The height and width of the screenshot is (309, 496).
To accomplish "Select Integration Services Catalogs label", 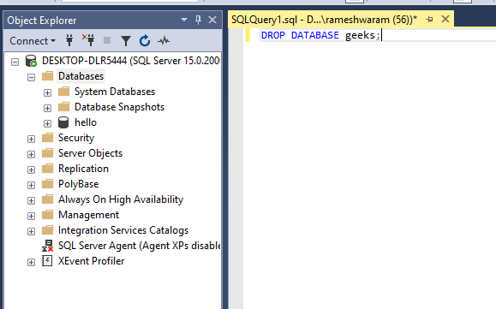I will (123, 230).
